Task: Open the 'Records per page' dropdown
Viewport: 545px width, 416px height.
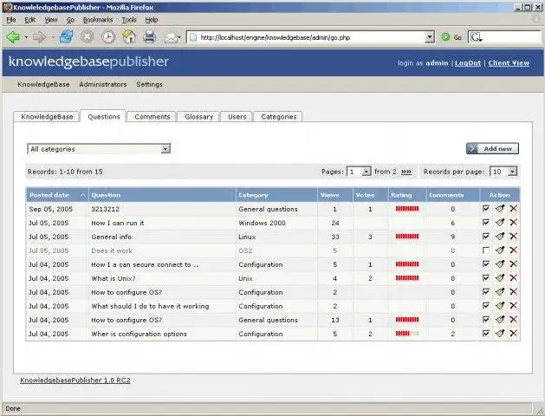Action: pos(503,172)
